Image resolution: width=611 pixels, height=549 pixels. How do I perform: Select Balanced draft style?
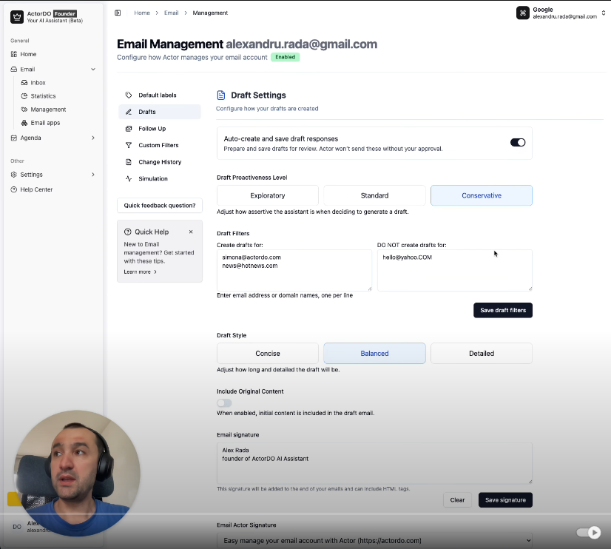(x=374, y=354)
